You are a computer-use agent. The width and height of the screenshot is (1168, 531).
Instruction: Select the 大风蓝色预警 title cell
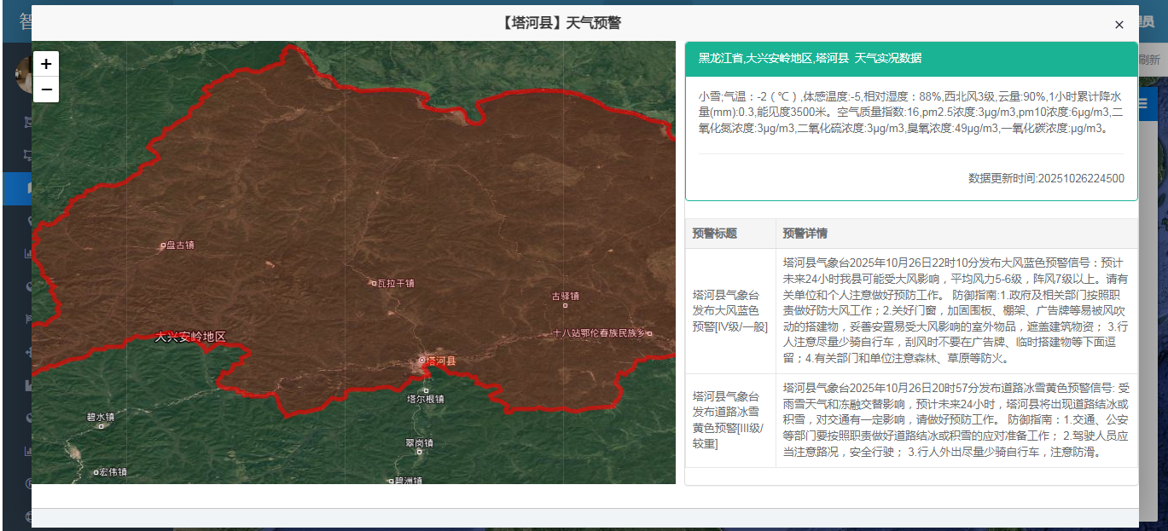[x=730, y=310]
